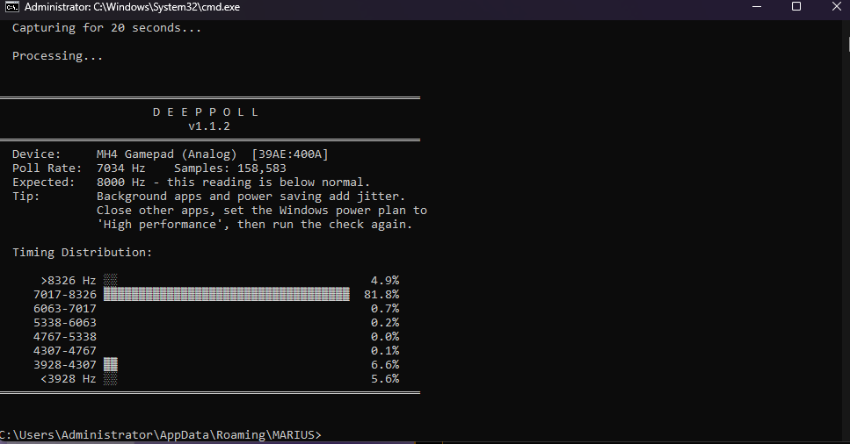The width and height of the screenshot is (850, 444).
Task: Click the '6.6%' value
Action: (x=385, y=366)
